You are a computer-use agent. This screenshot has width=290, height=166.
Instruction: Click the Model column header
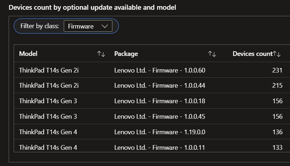coord(28,54)
